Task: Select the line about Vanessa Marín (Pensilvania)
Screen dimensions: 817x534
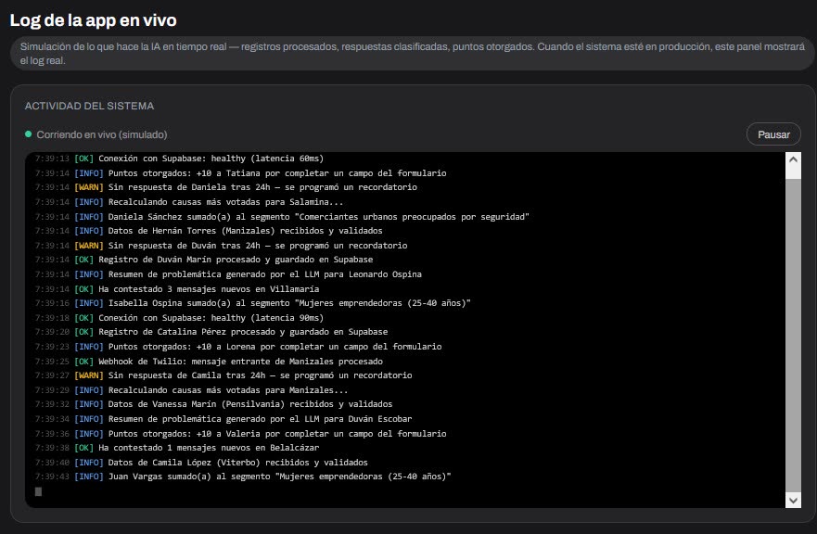Action: 213,404
